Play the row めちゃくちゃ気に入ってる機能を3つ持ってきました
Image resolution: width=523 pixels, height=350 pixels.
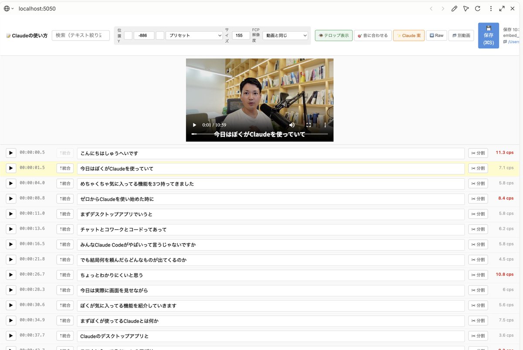[x=11, y=183]
